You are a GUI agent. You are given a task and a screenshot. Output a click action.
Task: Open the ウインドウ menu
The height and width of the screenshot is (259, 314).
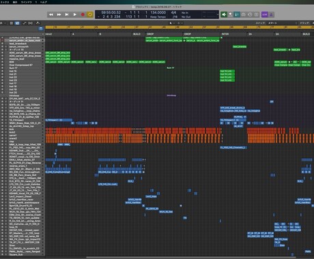click(27, 2)
